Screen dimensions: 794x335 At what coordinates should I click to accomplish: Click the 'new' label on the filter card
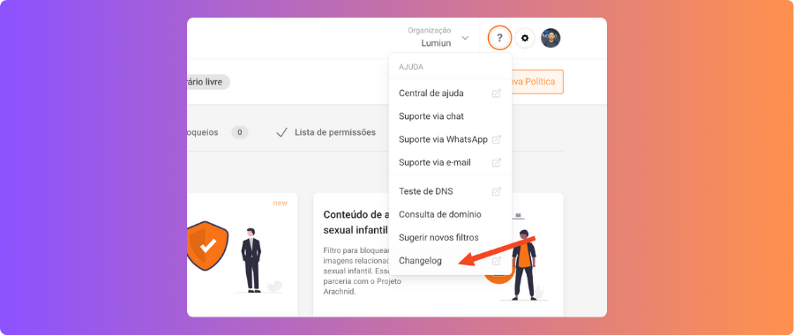point(280,203)
